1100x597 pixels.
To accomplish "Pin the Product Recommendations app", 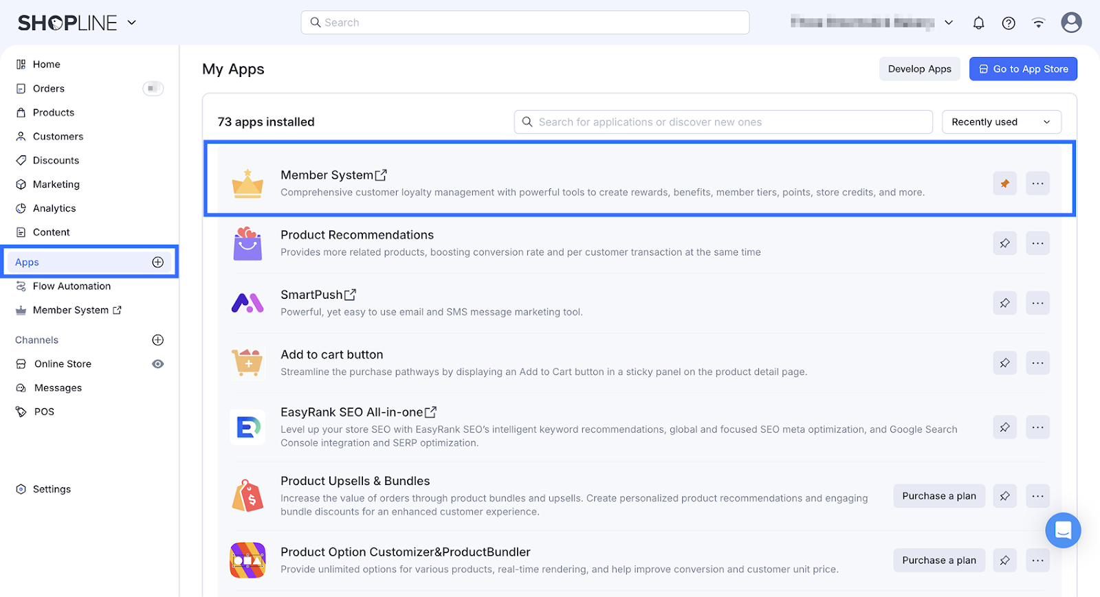I will pyautogui.click(x=1004, y=243).
